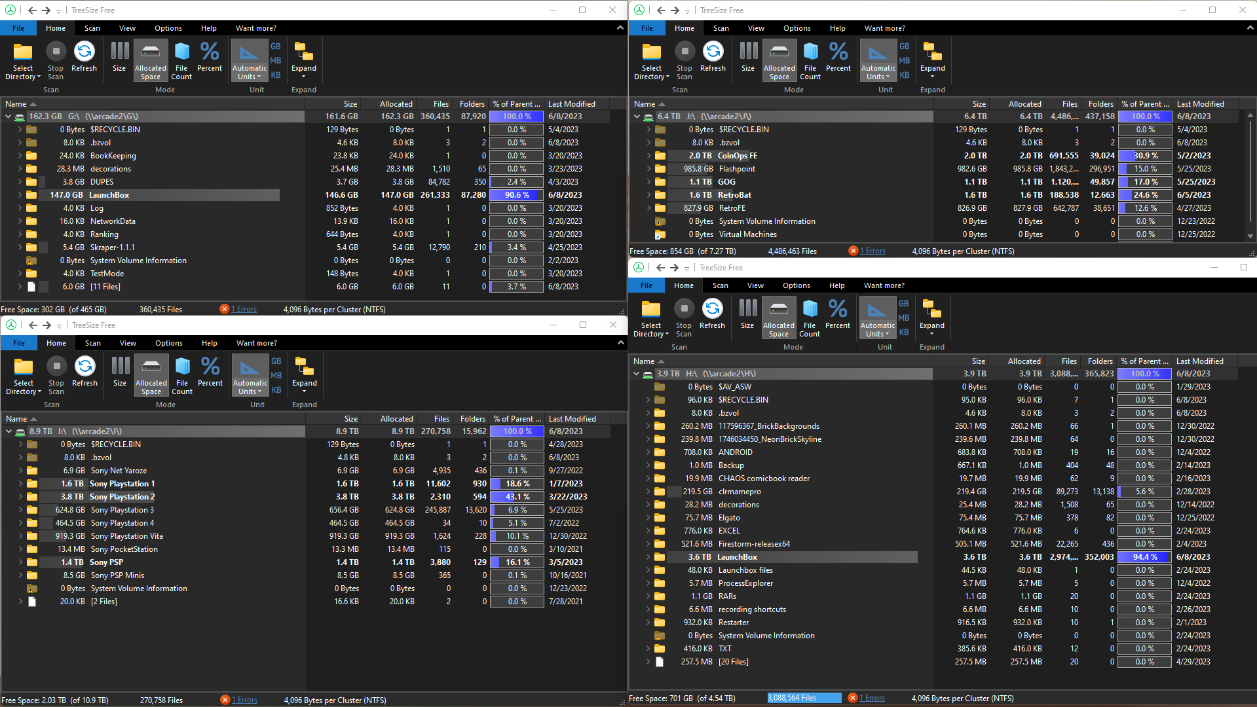Screen dimensions: 1257x707
Task: Collapse ribbon arrow in G: drive window
Action: pos(620,28)
